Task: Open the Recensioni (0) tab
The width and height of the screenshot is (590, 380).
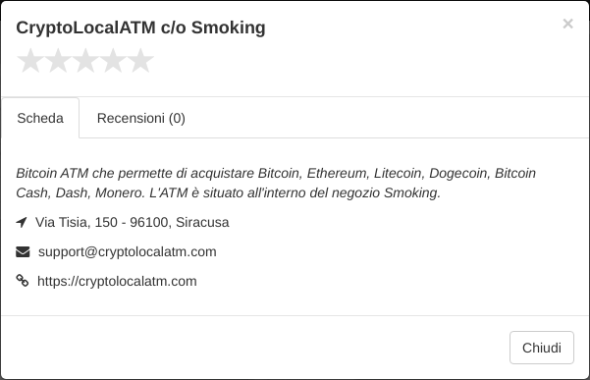Action: click(x=141, y=118)
